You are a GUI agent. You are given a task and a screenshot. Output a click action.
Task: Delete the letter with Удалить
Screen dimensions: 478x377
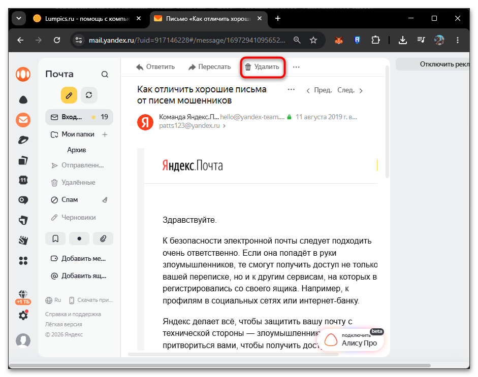[x=263, y=66]
